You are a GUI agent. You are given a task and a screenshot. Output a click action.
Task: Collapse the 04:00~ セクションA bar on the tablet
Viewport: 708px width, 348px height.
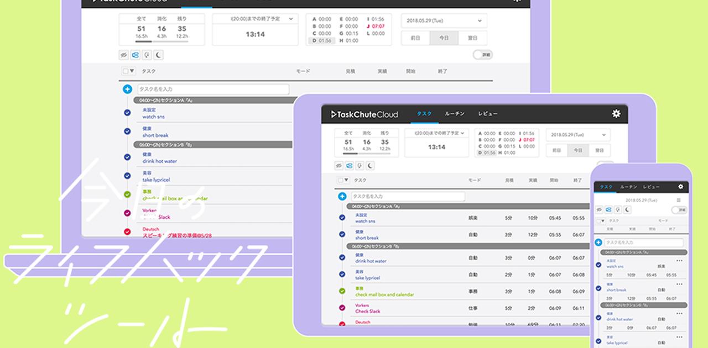pos(467,206)
